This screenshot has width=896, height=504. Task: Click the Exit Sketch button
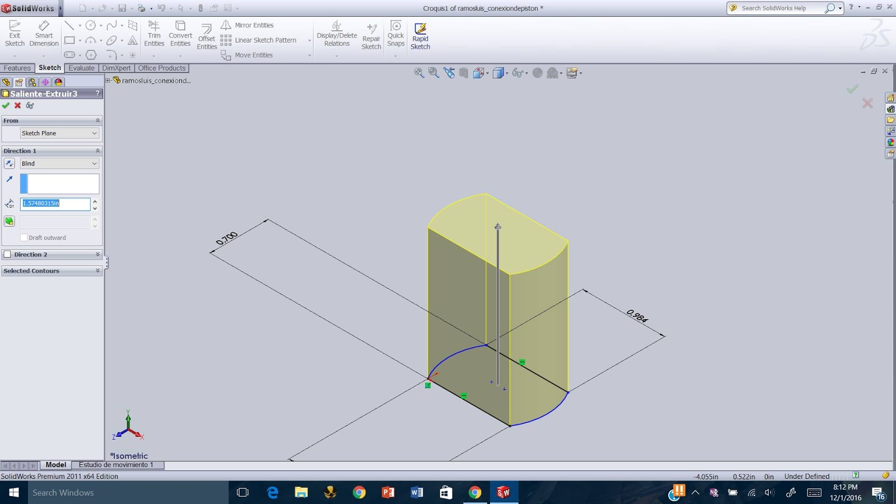click(x=15, y=34)
